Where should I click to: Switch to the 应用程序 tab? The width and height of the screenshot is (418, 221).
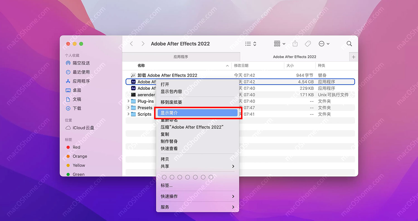[181, 56]
